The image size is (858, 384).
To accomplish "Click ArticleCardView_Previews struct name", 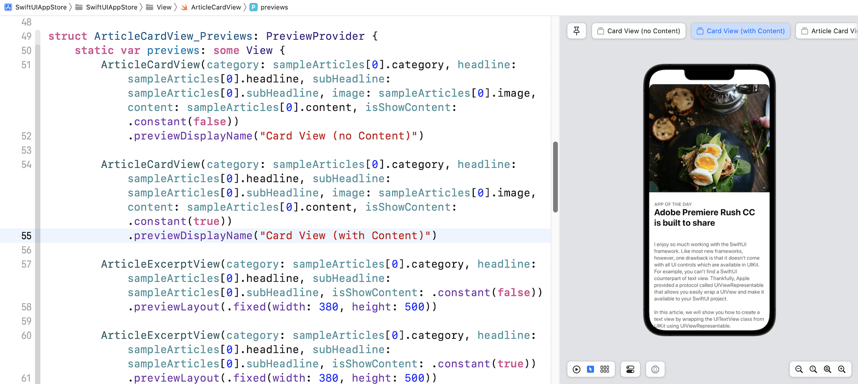I will click(x=173, y=36).
